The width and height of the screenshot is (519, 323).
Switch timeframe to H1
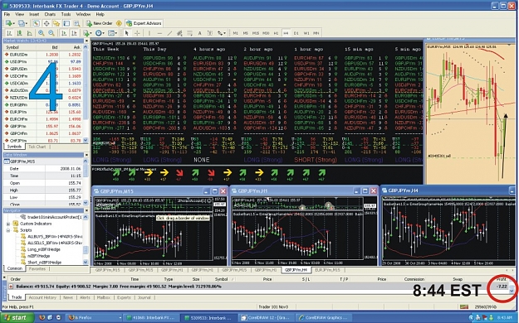tap(276, 33)
